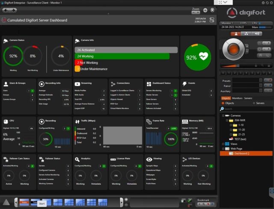Collapse the JSW-NVR folder node
The width and height of the screenshot is (274, 209).
[x=227, y=121]
